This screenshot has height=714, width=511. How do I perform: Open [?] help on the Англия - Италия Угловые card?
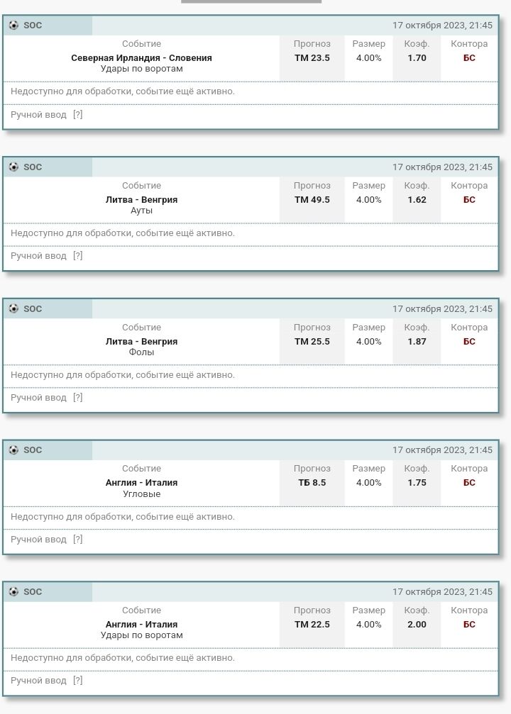[78, 540]
